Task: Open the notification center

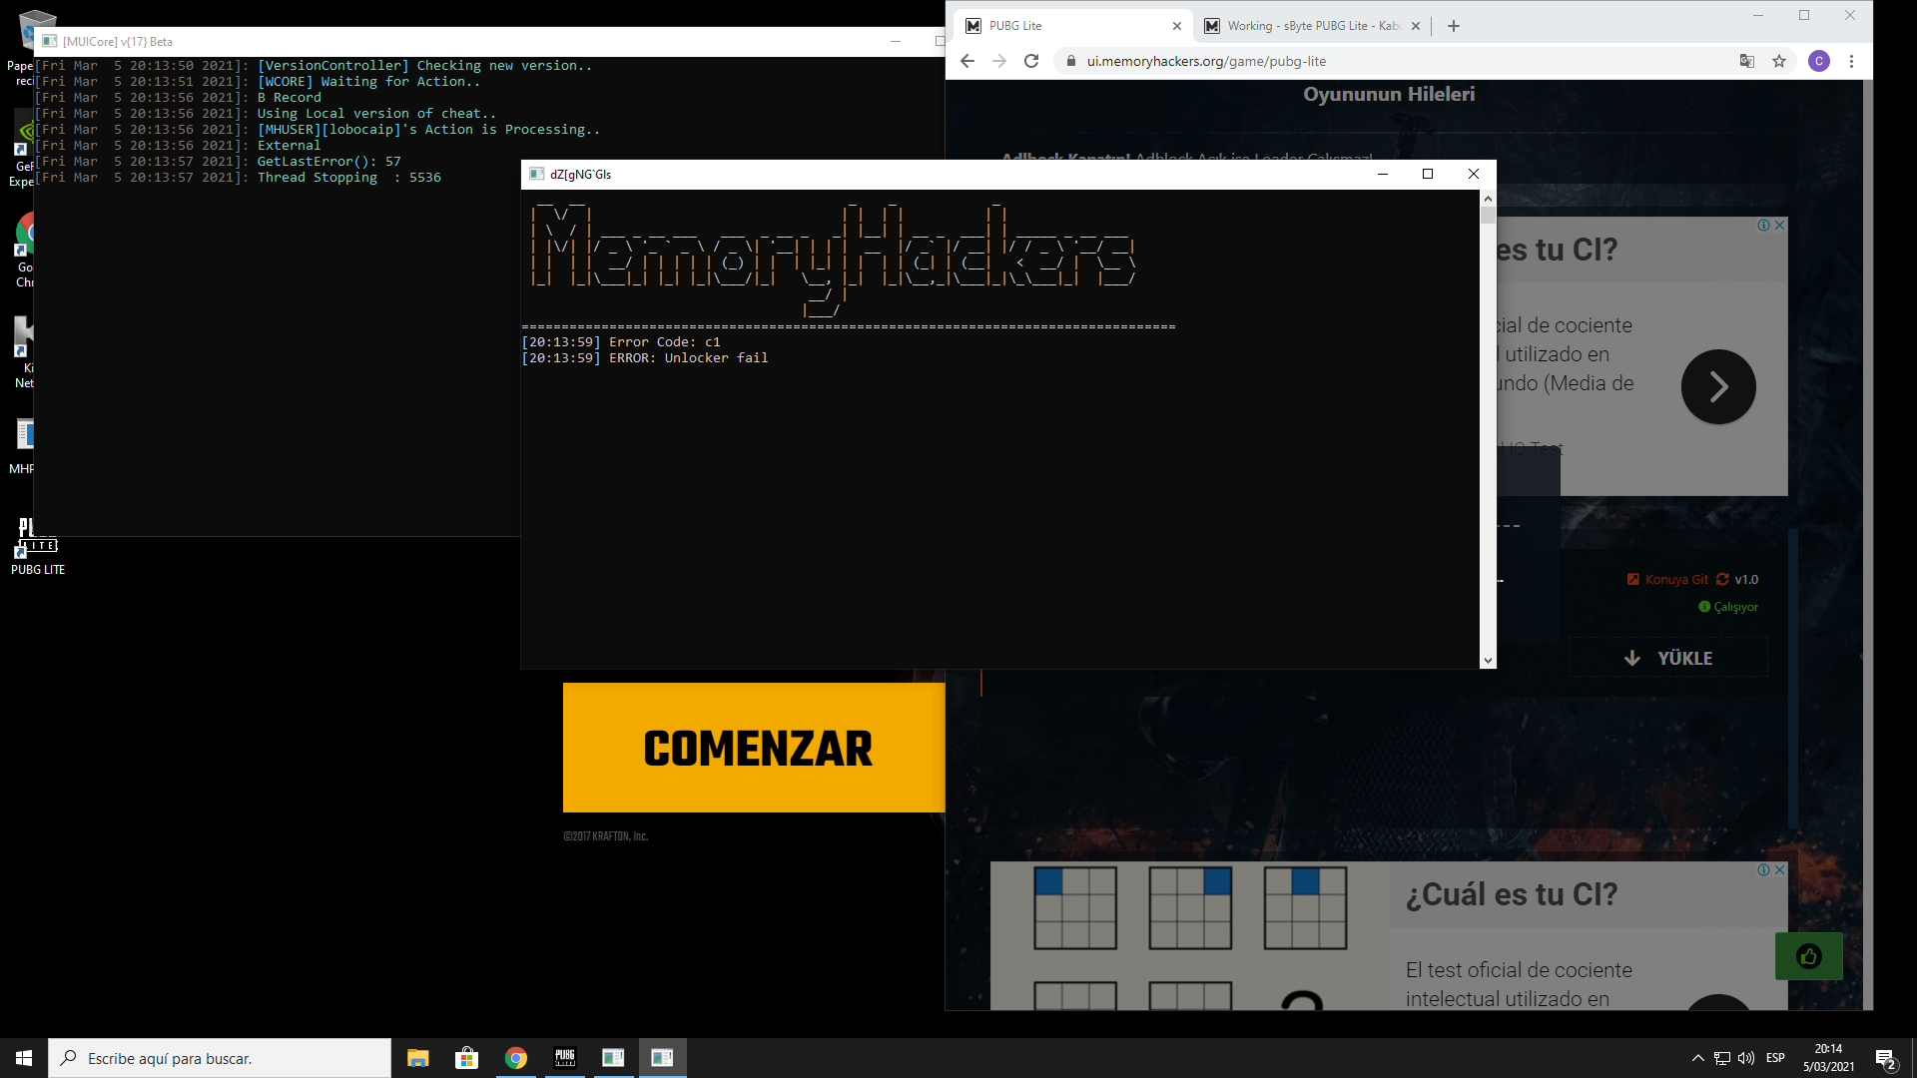Action: coord(1886,1058)
